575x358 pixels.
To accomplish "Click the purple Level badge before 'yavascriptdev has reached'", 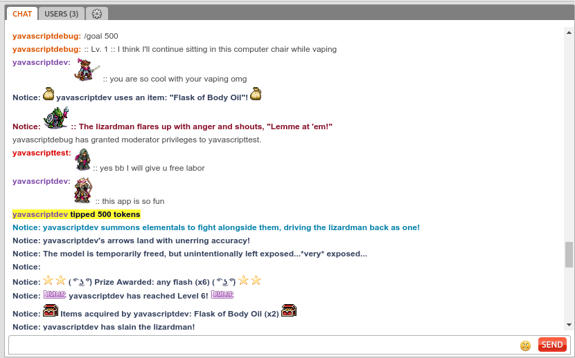I will 54,294.
